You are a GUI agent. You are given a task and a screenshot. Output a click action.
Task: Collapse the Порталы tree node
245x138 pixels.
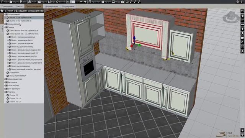5,92
